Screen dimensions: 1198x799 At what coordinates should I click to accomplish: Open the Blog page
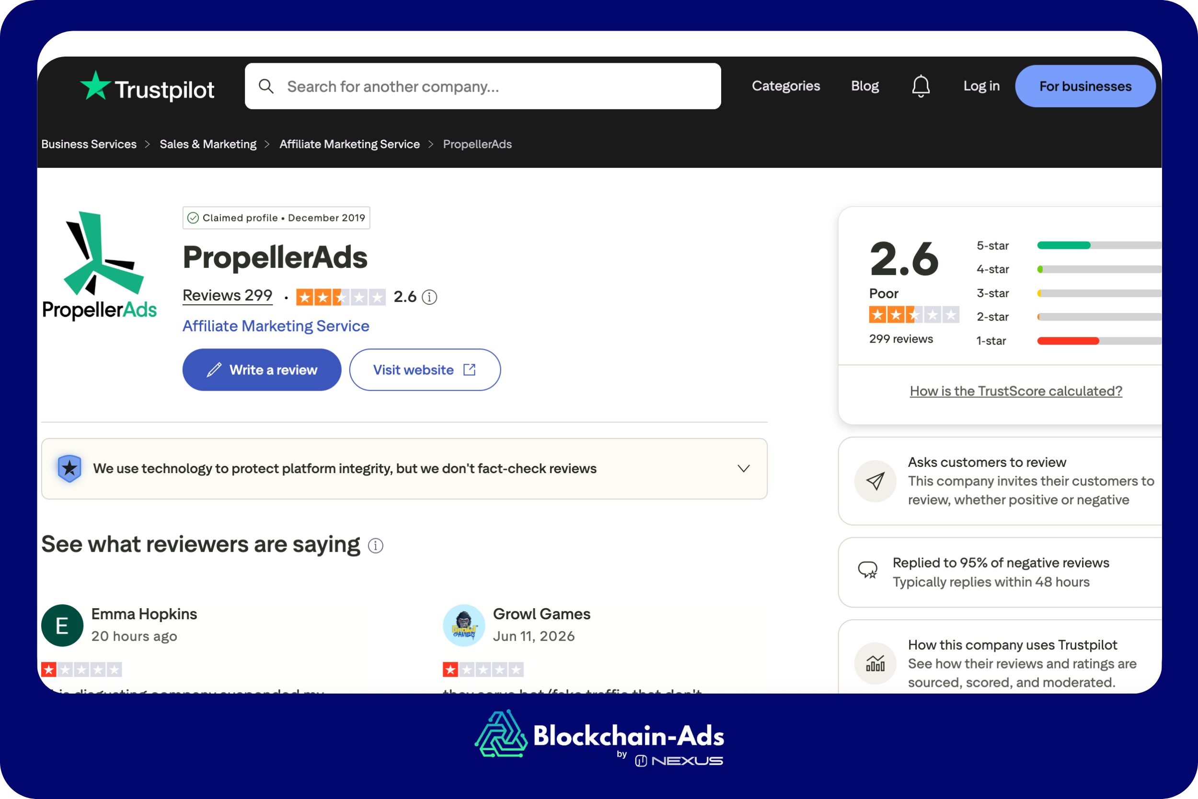[x=865, y=86]
